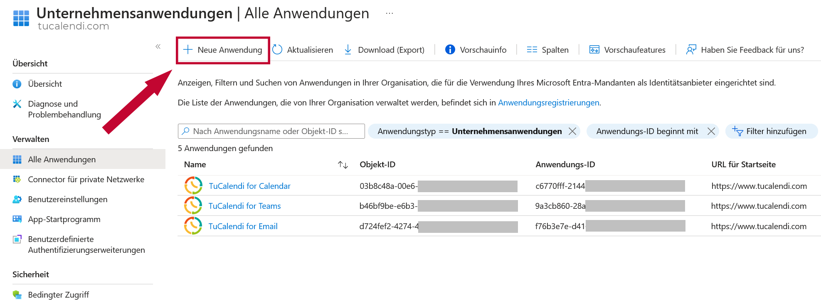Click the Anwendungs-ID column header
This screenshot has height=303, width=821.
pyautogui.click(x=565, y=164)
